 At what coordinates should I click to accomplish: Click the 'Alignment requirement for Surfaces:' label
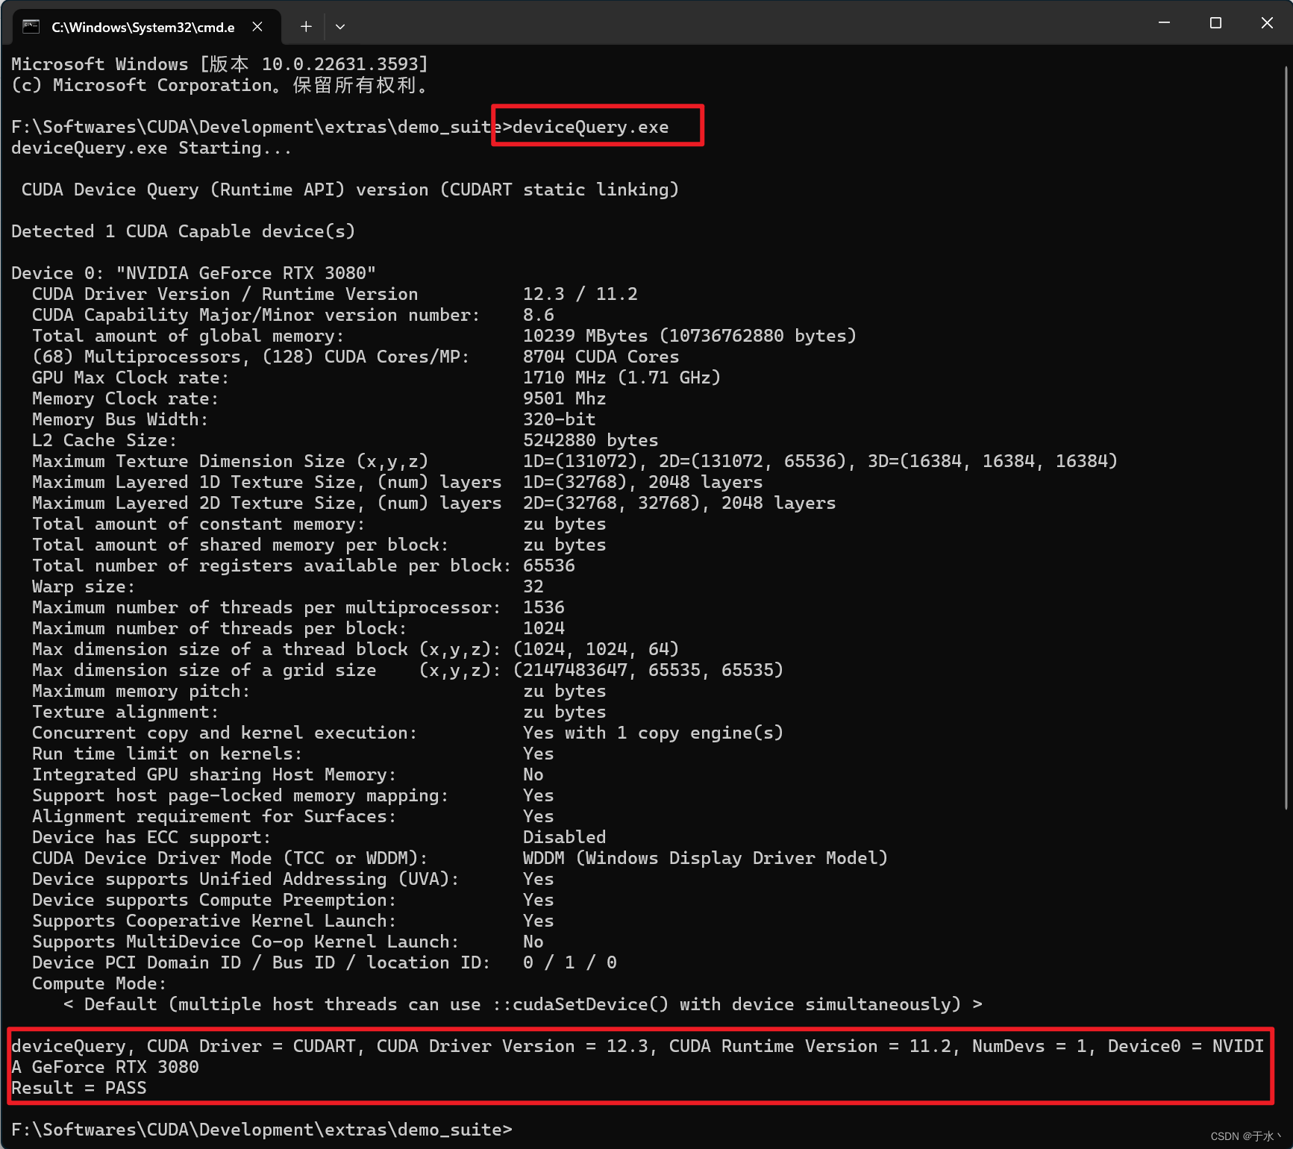click(214, 816)
